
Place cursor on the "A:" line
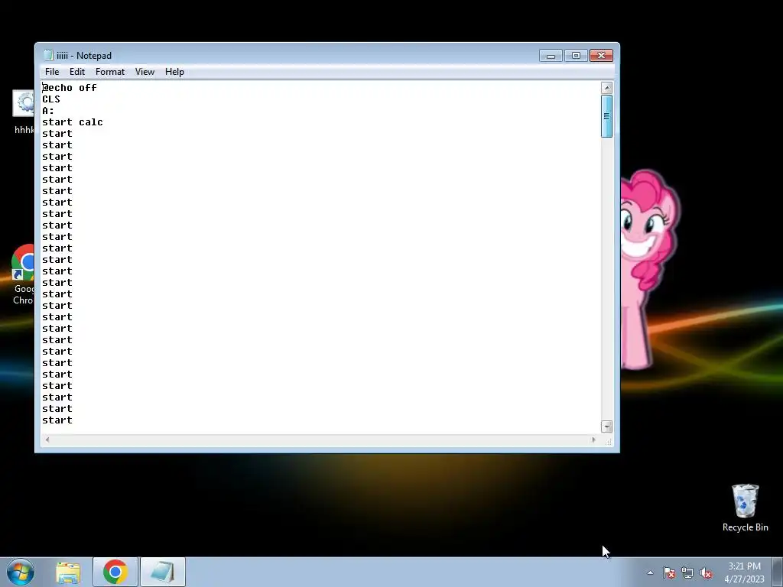[48, 111]
